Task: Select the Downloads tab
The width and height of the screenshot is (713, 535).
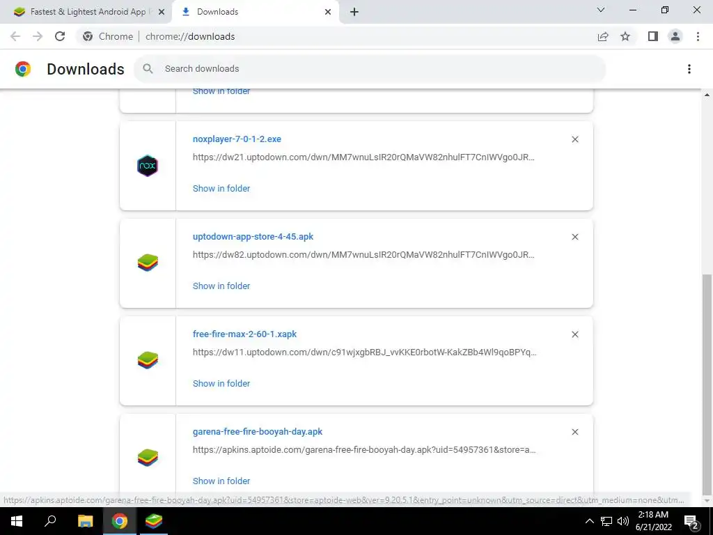Action: [255, 12]
